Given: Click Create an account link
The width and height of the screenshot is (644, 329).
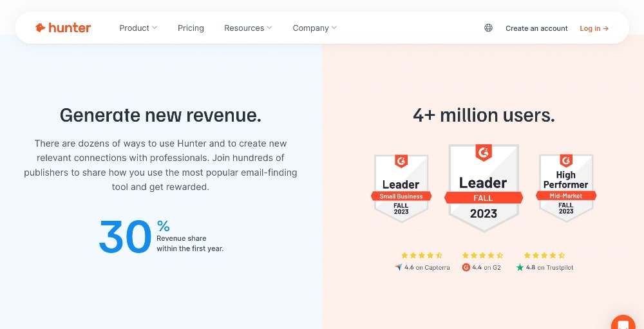Looking at the screenshot, I should [x=536, y=28].
